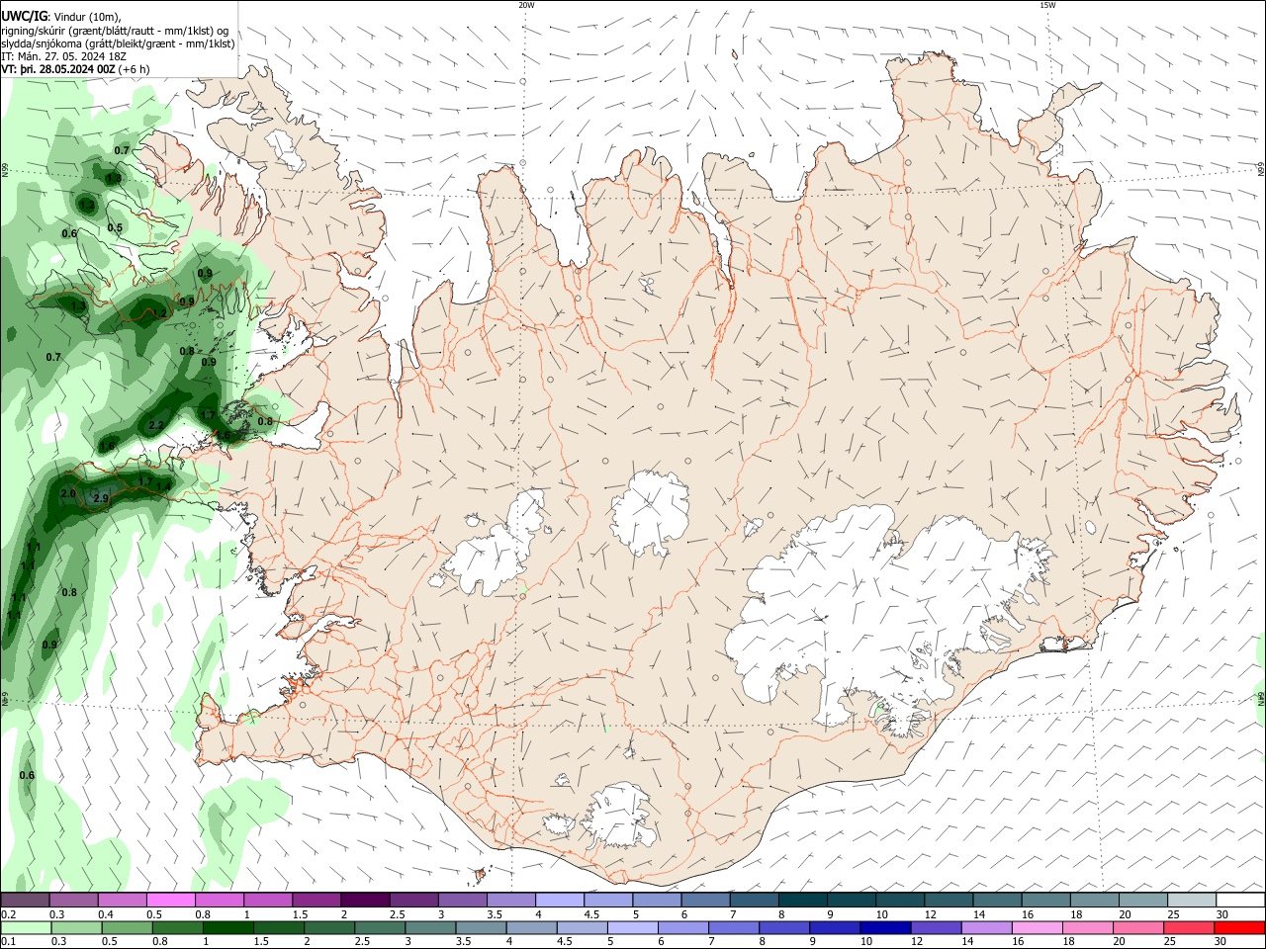Select the pale lavender 5 swatch, lower legend

point(631,927)
